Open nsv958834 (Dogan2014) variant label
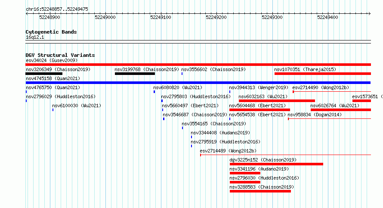The height and width of the screenshot is (208, 383). pyautogui.click(x=315, y=115)
